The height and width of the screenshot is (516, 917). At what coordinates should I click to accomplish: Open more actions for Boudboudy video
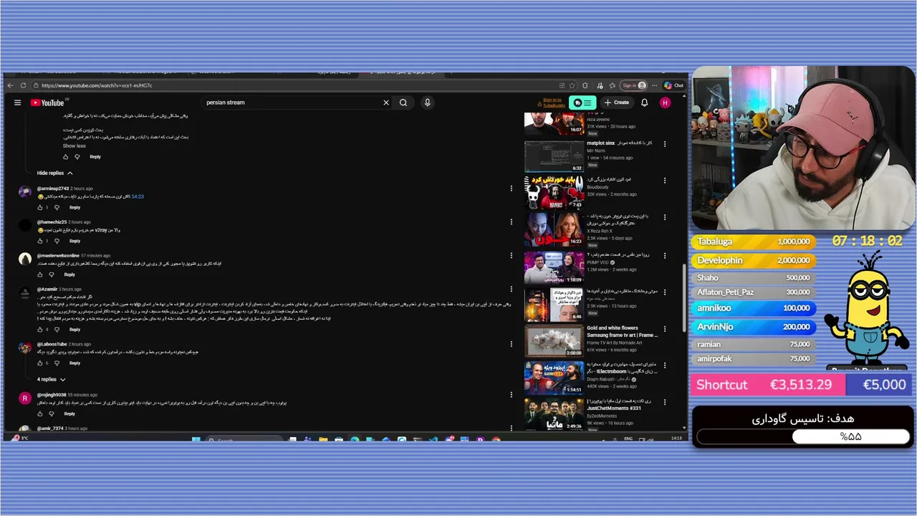point(665,180)
